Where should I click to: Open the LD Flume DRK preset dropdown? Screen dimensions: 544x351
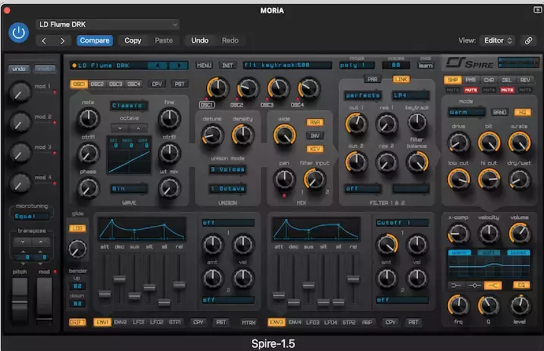[108, 25]
